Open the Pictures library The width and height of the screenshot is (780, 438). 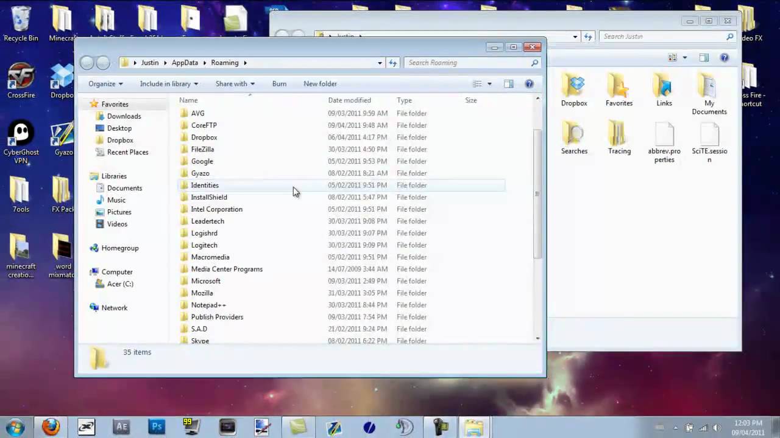pyautogui.click(x=119, y=212)
